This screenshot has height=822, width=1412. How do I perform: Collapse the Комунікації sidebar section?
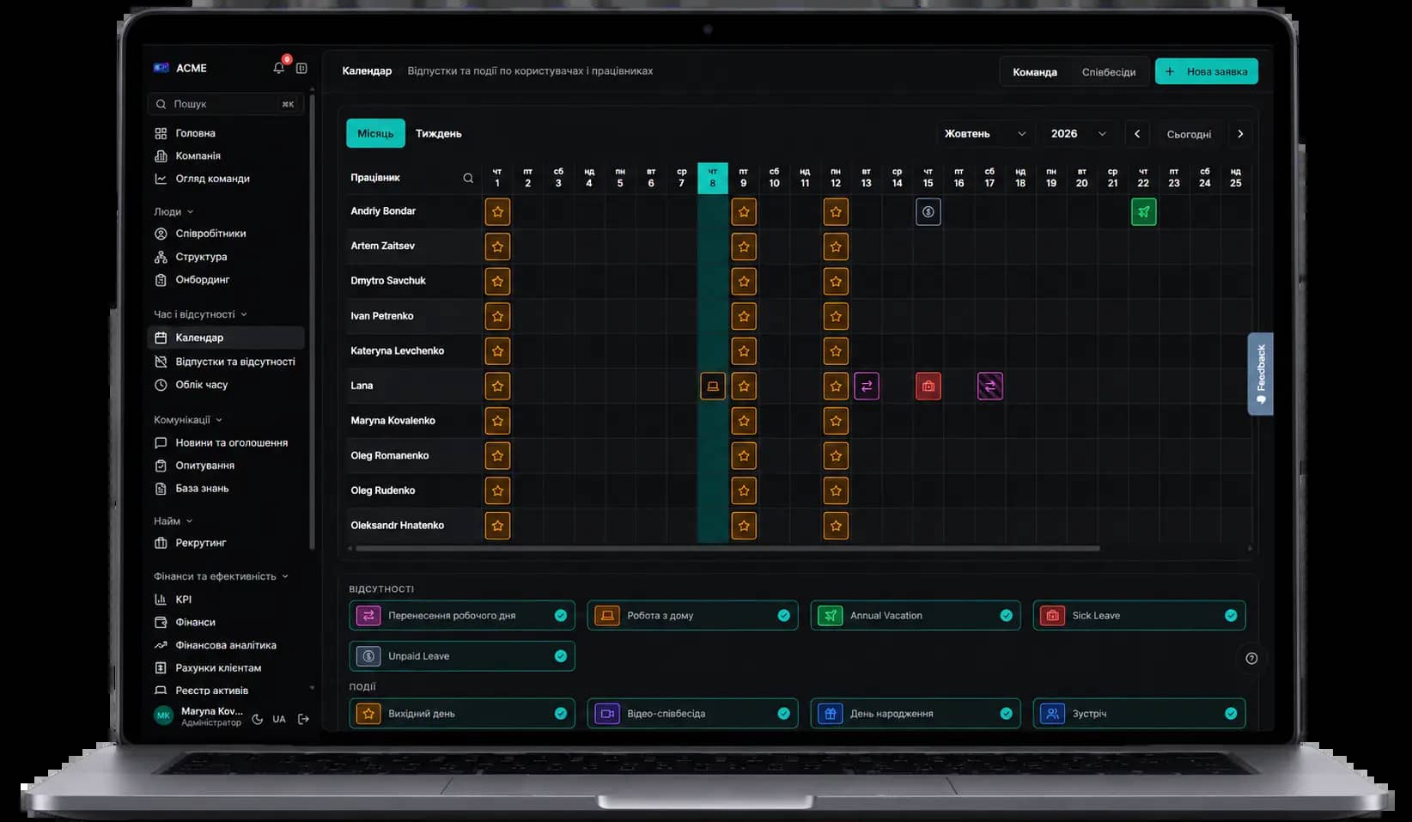click(188, 420)
